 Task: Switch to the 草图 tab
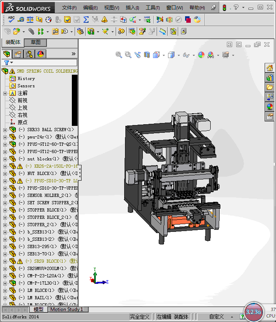tap(35, 42)
